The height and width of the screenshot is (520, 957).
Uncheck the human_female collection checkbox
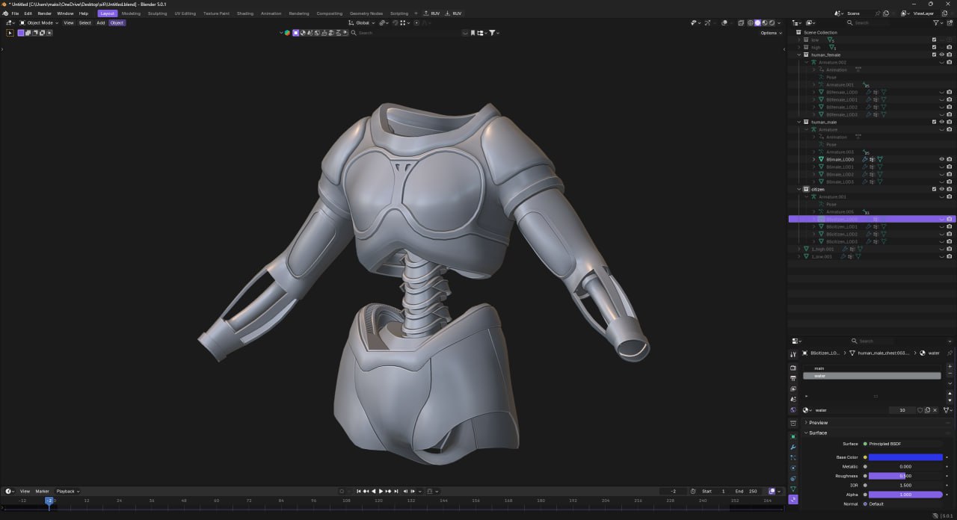click(934, 55)
